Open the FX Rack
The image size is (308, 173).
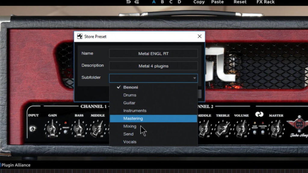265,2
